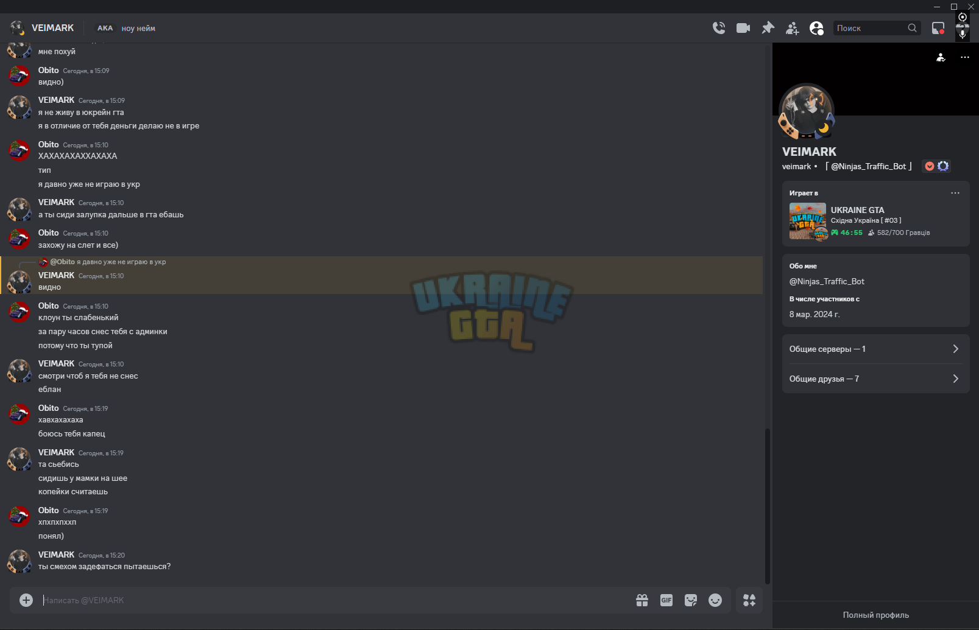Click VEIMARK's large profile avatar

point(807,111)
